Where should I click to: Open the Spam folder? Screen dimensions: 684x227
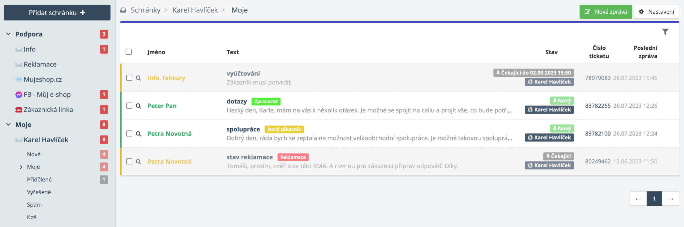[34, 205]
